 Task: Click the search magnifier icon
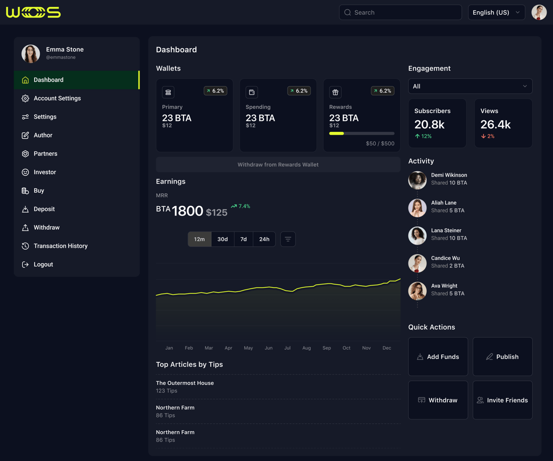(x=348, y=12)
